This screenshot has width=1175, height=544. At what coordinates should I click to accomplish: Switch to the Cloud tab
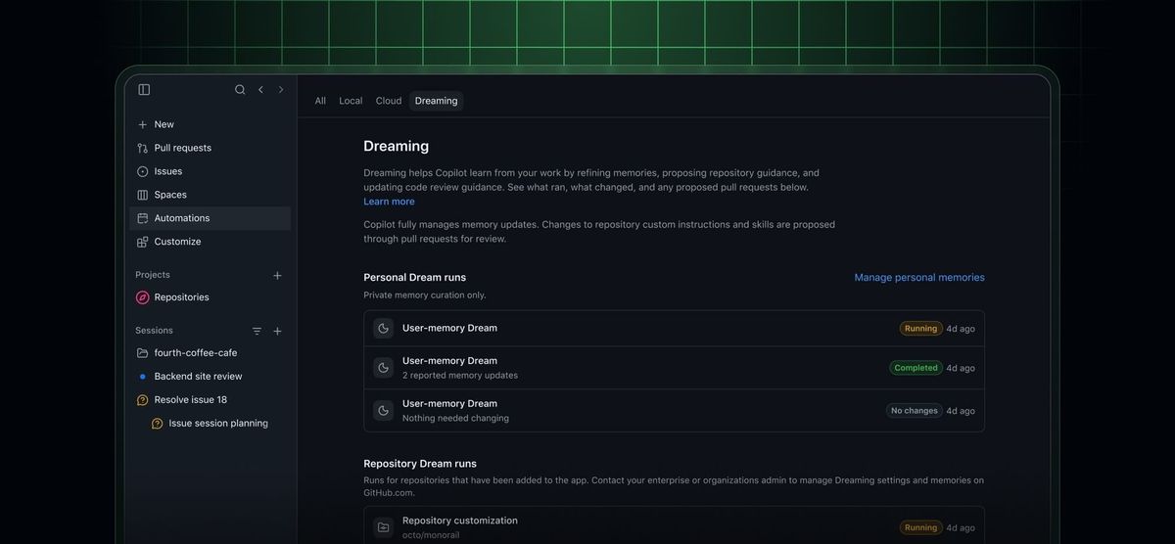pyautogui.click(x=389, y=101)
